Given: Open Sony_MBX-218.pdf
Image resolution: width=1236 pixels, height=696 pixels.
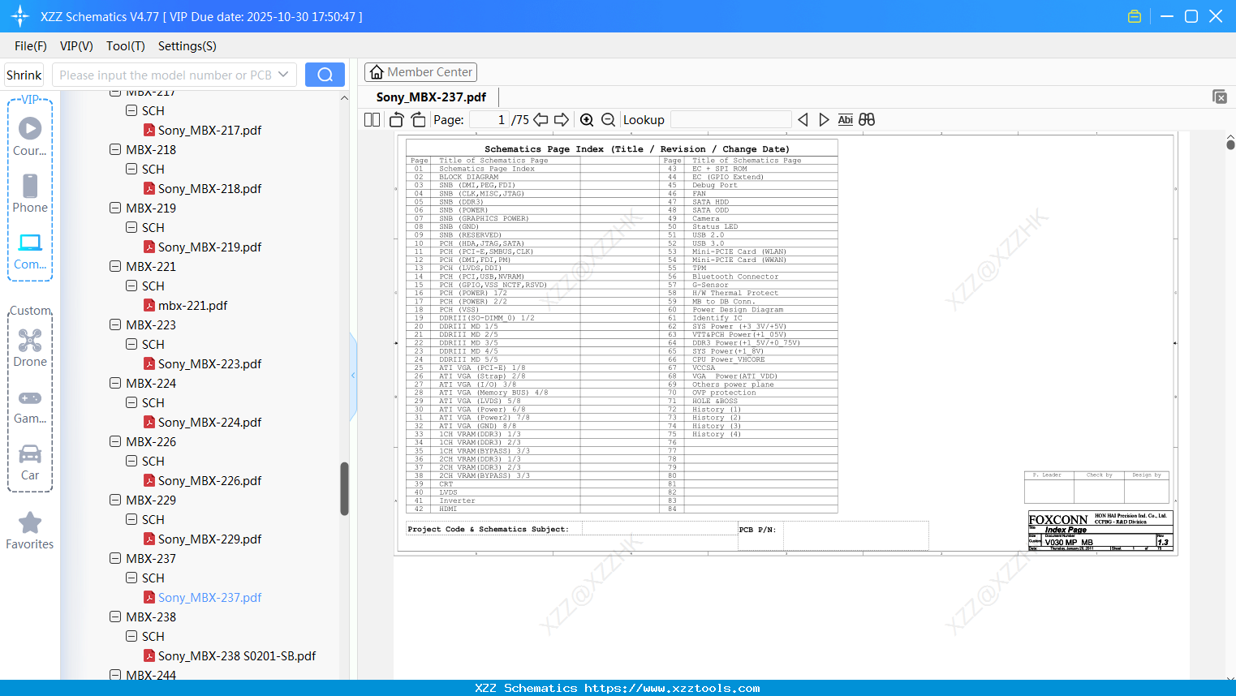Looking at the screenshot, I should [209, 189].
